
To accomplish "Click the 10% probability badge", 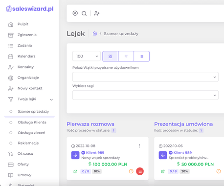I will click(97, 171).
